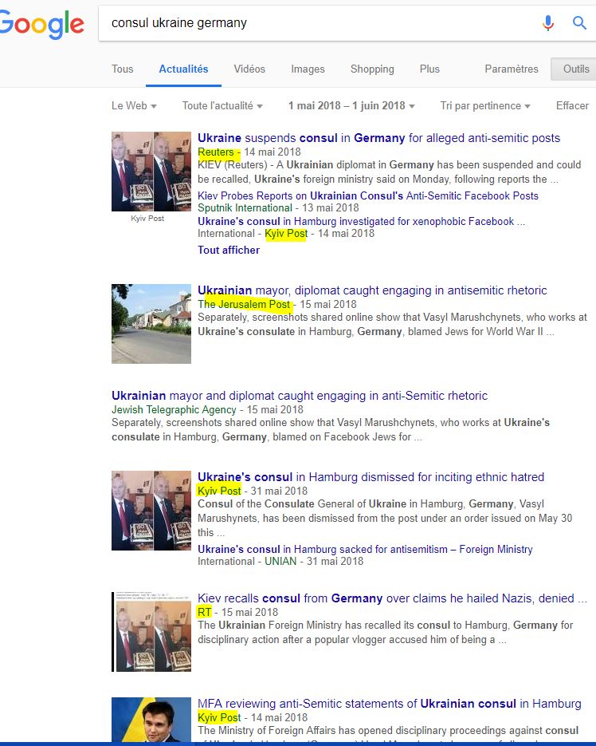Image resolution: width=596 pixels, height=746 pixels.
Task: Click the Google logo
Action: pyautogui.click(x=41, y=24)
